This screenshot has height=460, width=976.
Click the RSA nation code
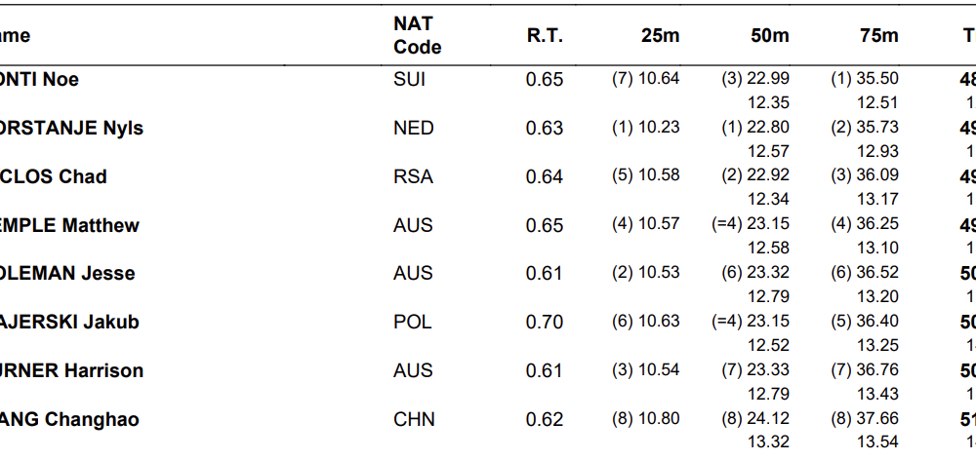click(413, 177)
